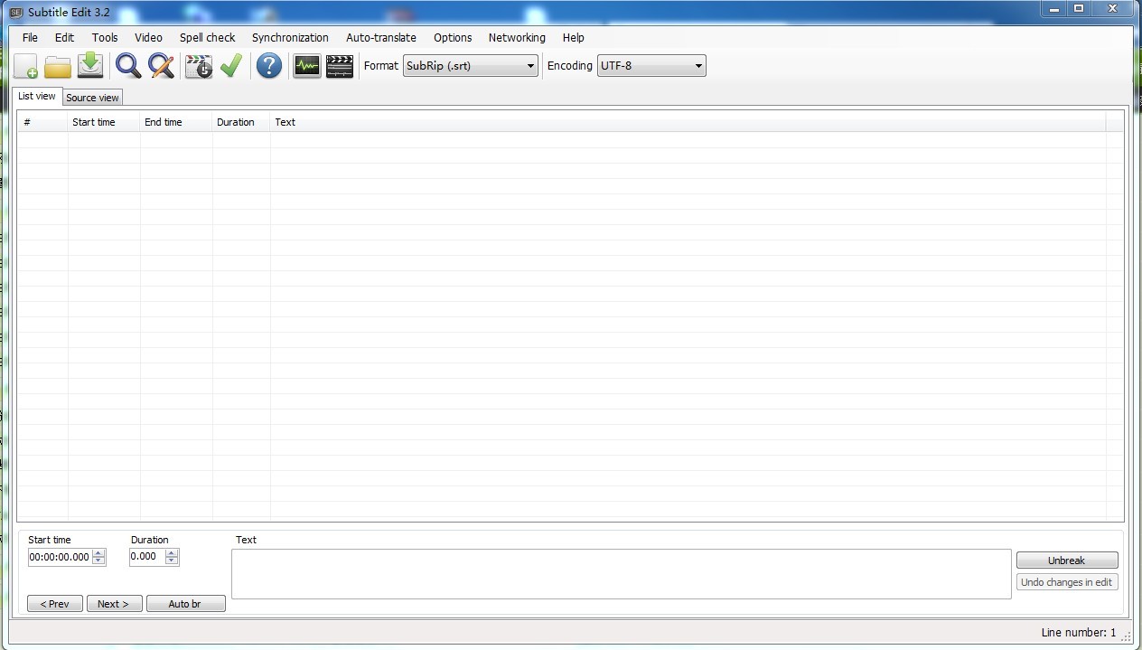Open Find with magnifying glass icon
Image resolution: width=1142 pixels, height=650 pixels.
pyautogui.click(x=128, y=66)
